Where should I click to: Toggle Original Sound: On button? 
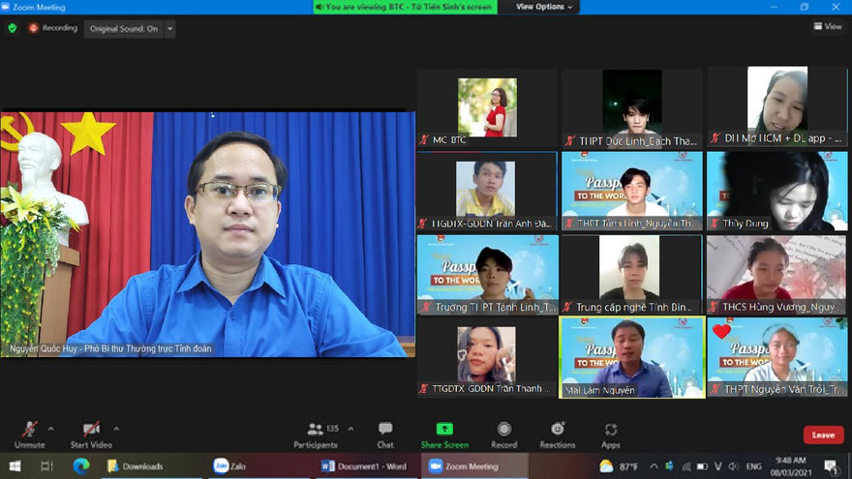point(124,29)
